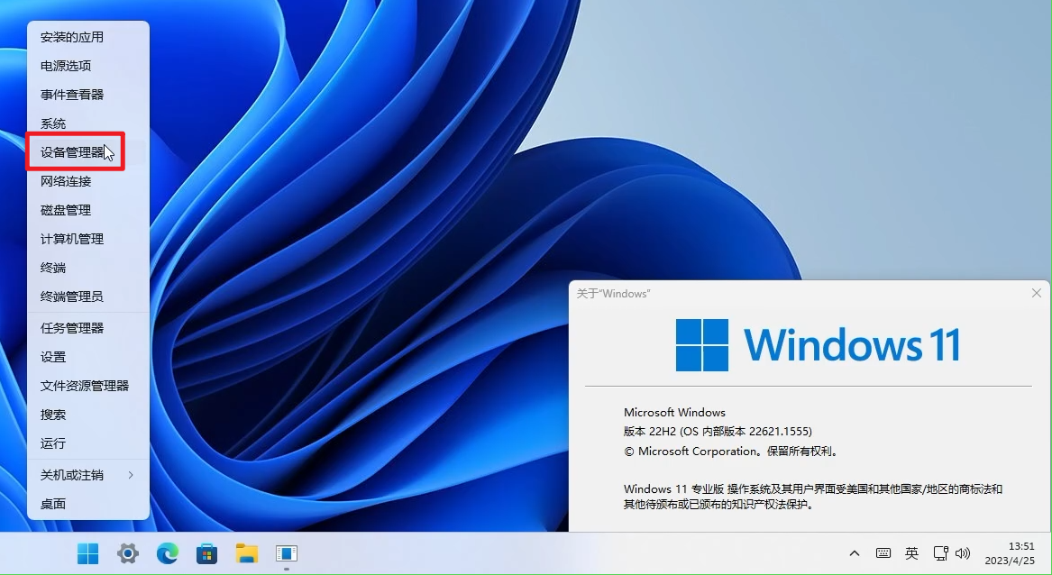Image resolution: width=1052 pixels, height=575 pixels.
Task: Open volume speaker tray icon
Action: click(x=963, y=553)
